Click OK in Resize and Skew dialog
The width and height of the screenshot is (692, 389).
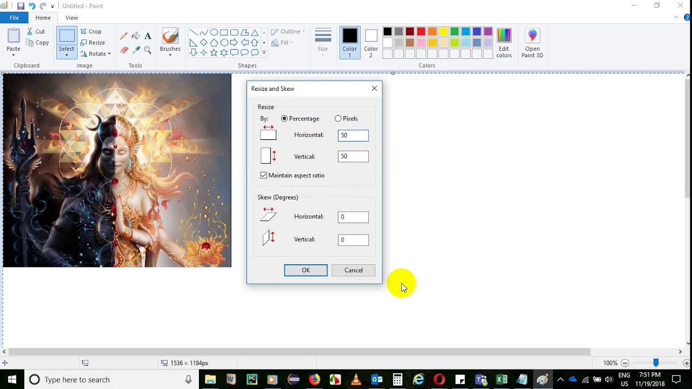[x=306, y=270]
